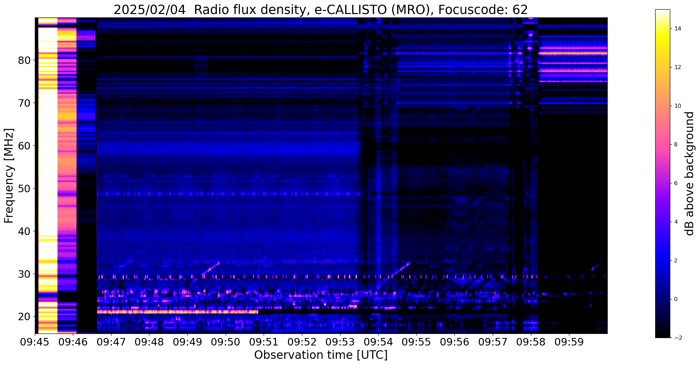Click the 50 MHz frequency tick label
The width and height of the screenshot is (700, 365).
[24, 189]
